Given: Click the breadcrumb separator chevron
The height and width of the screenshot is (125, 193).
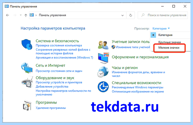Looking at the screenshot, I should (36, 15).
